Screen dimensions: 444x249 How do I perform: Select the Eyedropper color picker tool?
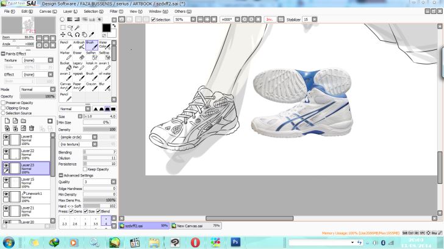tap(91, 35)
